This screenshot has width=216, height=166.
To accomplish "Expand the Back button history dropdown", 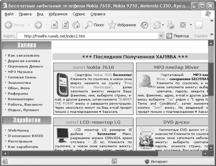I will [x=28, y=25].
